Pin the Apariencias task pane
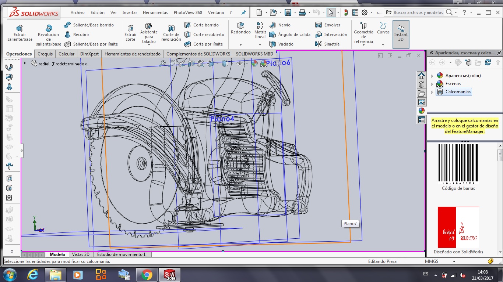Image resolution: width=503 pixels, height=282 pixels. [499, 53]
